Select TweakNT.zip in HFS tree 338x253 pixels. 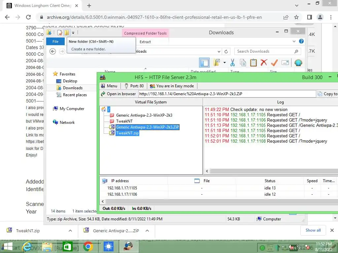coord(124,133)
